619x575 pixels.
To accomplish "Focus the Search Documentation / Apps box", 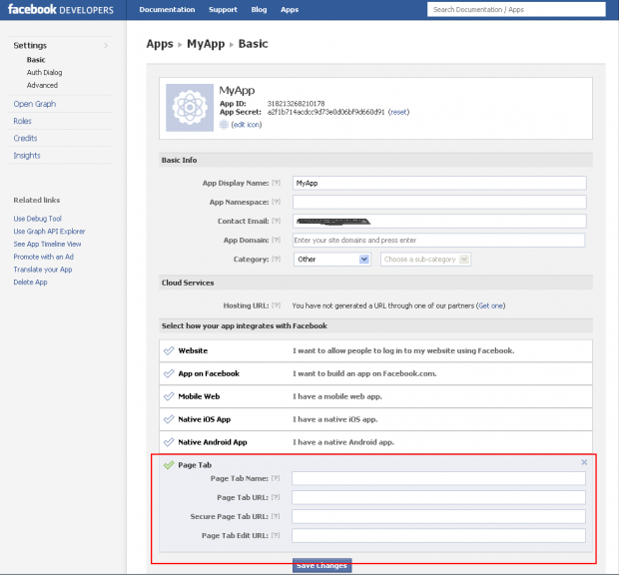I will point(516,9).
